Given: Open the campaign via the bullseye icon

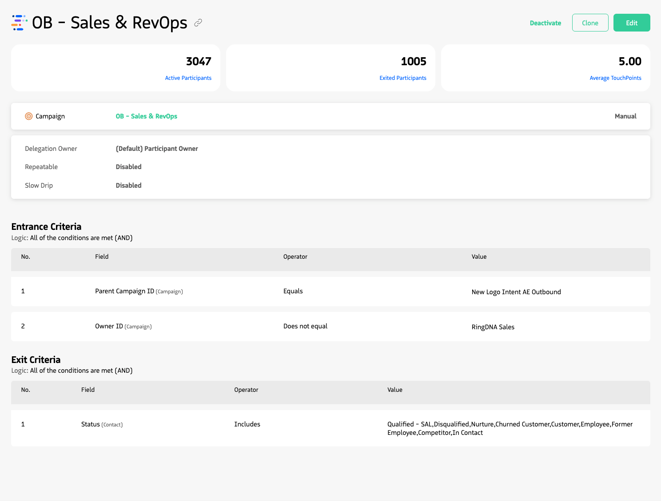Looking at the screenshot, I should 28,116.
